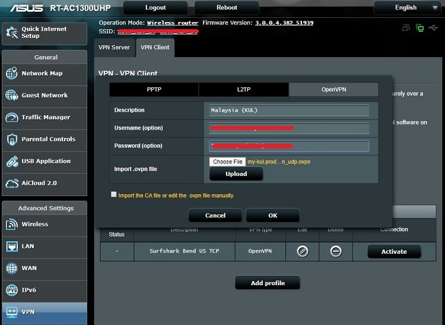
Task: Click the Status column header
Action: tap(117, 234)
